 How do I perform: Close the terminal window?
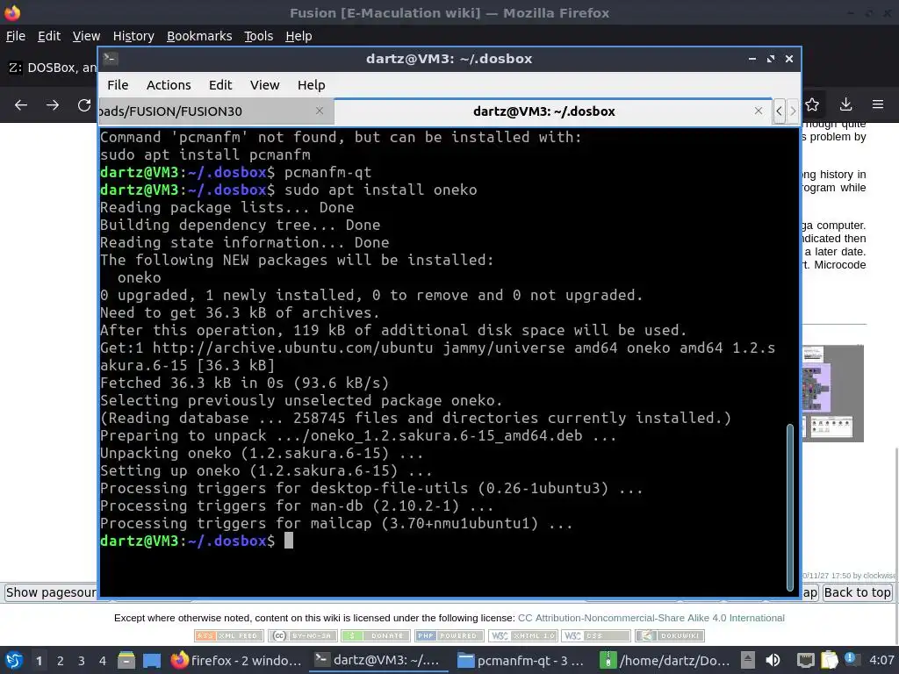click(x=789, y=59)
